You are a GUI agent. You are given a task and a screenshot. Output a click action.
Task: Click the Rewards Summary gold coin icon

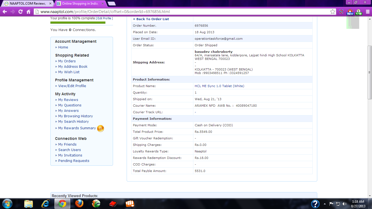tap(100, 128)
